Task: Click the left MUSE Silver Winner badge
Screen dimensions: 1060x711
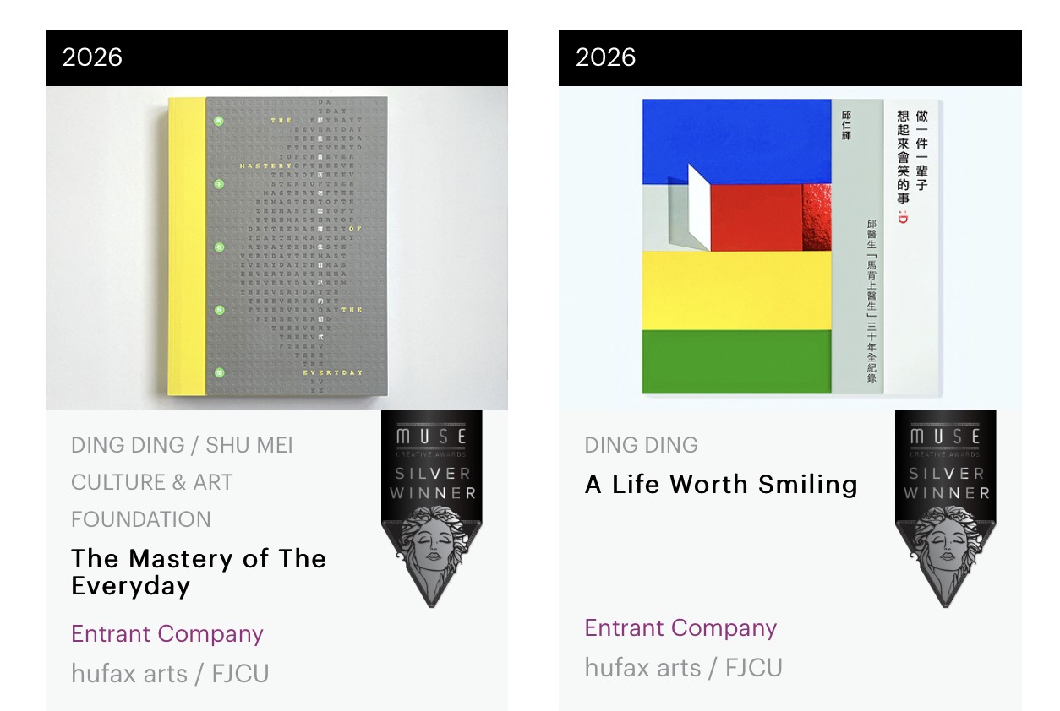Action: click(432, 507)
